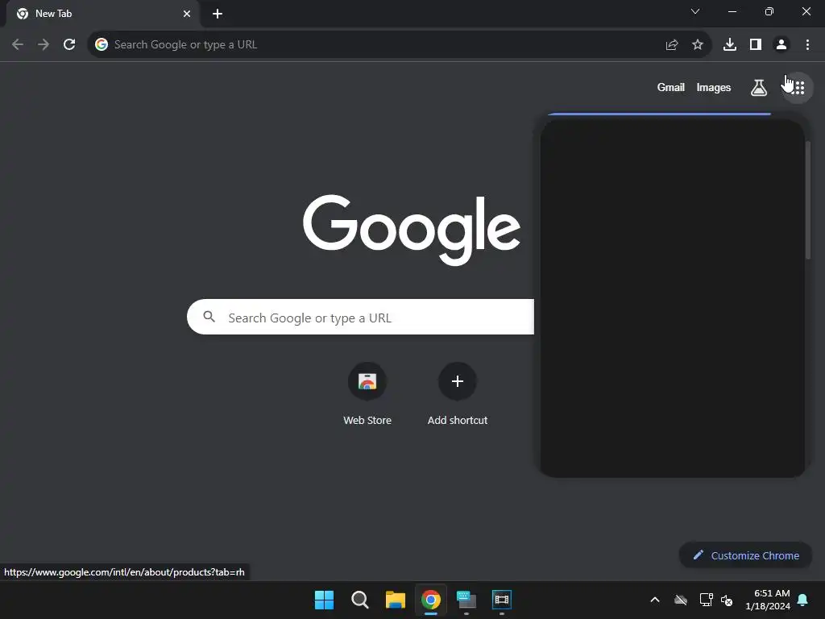The image size is (825, 619).
Task: Click the OneDrive cloud tray icon
Action: (x=681, y=600)
